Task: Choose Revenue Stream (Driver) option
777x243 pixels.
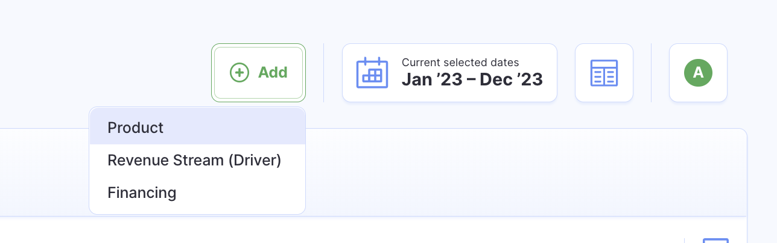Action: 194,160
